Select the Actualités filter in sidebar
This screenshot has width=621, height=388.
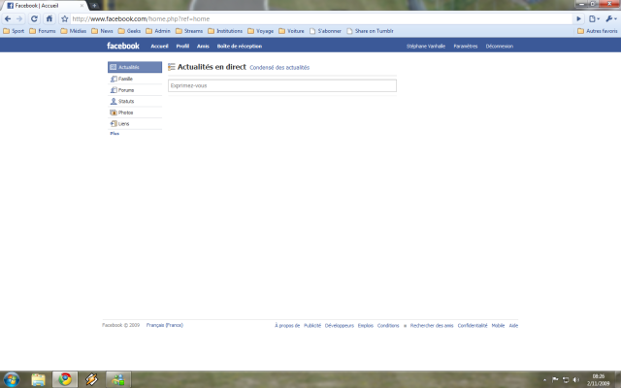(x=135, y=67)
